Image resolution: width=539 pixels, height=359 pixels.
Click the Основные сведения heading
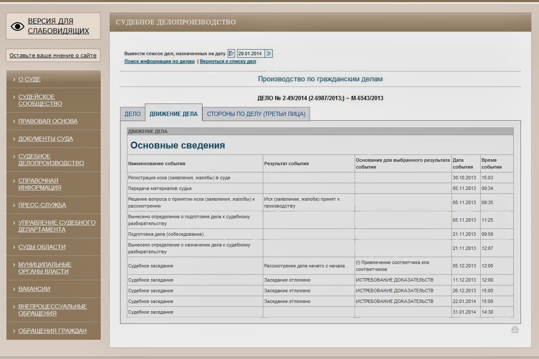(x=178, y=145)
